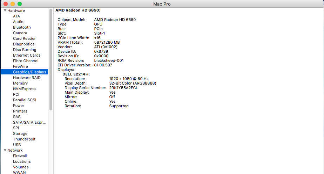Click the Network category label

(x=15, y=150)
